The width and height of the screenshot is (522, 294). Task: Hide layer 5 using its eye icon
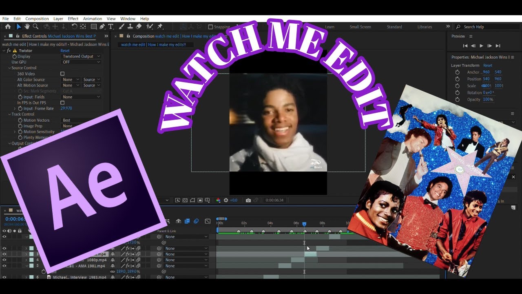tap(4, 266)
